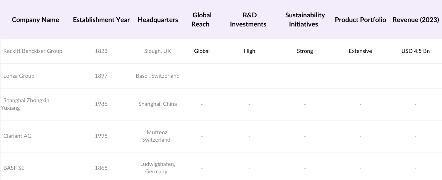Click the Lonza Group company name
The height and width of the screenshot is (180, 442).
[19, 76]
